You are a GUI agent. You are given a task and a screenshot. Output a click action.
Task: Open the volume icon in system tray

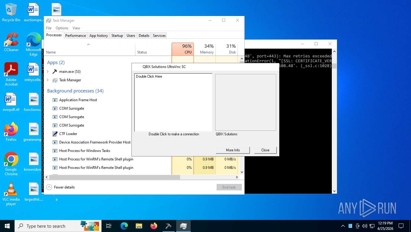coord(364,226)
